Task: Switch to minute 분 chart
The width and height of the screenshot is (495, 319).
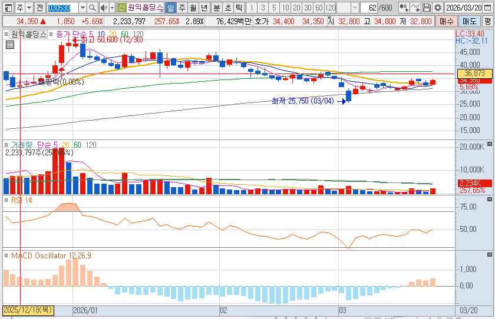Action: pos(217,8)
